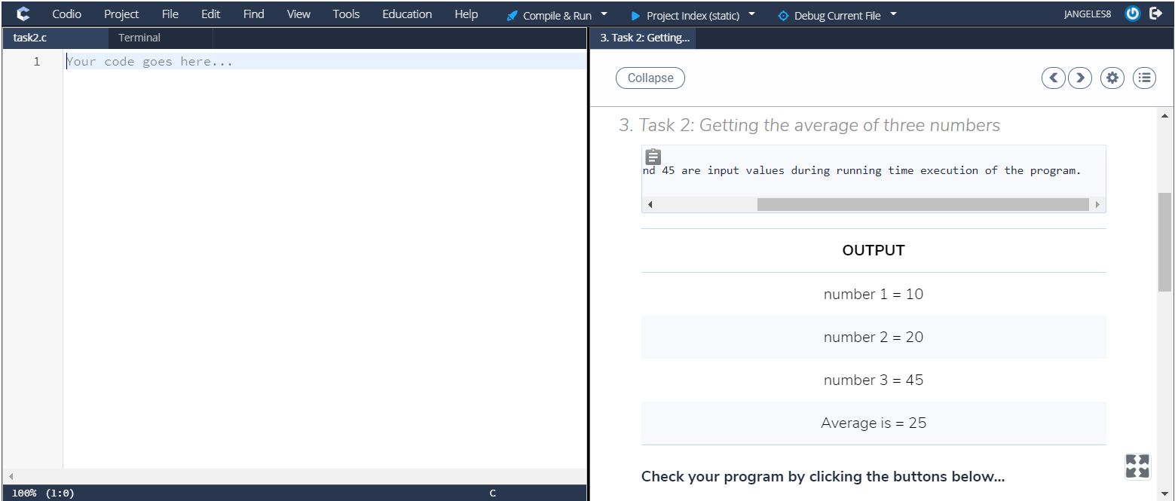The height and width of the screenshot is (501, 1175).
Task: Open the Compile & Run dropdown arrow
Action: (603, 14)
